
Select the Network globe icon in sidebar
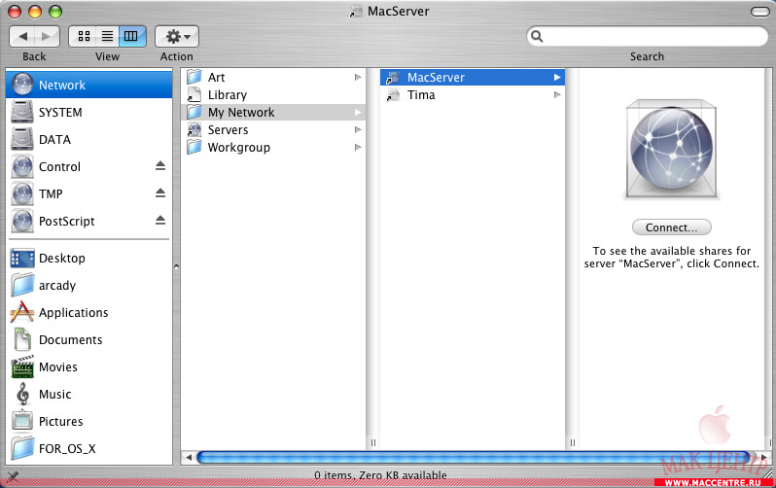click(x=22, y=85)
